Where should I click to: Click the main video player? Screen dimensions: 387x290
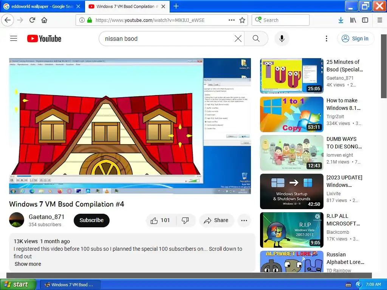click(130, 126)
